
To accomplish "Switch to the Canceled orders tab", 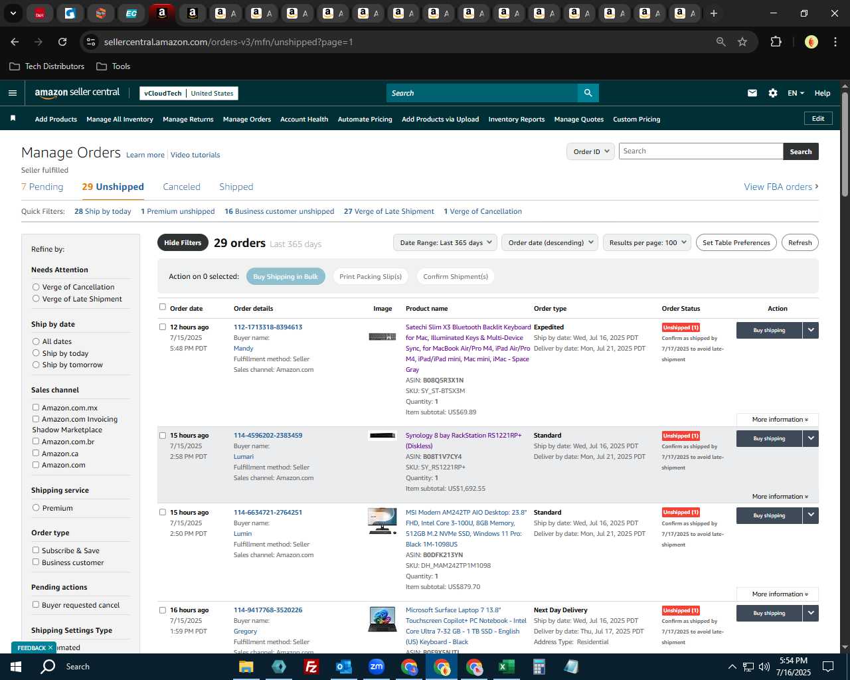I will pos(181,187).
